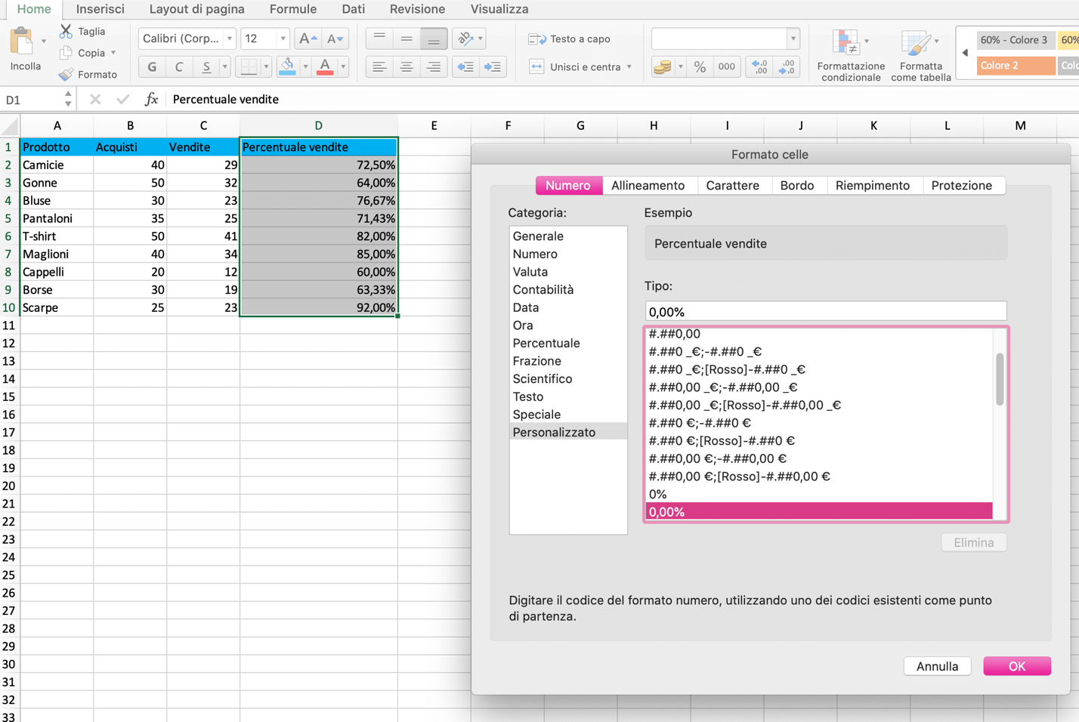This screenshot has height=722, width=1079.
Task: Select the Valuta category
Action: click(x=568, y=272)
